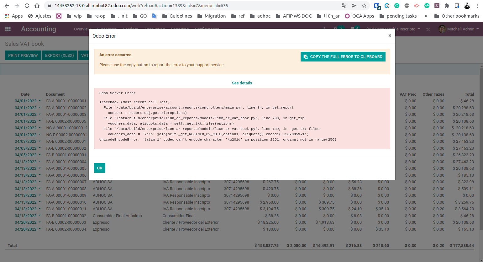This screenshot has width=483, height=262.
Task: Copy the full error to clipboard
Action: (x=343, y=56)
